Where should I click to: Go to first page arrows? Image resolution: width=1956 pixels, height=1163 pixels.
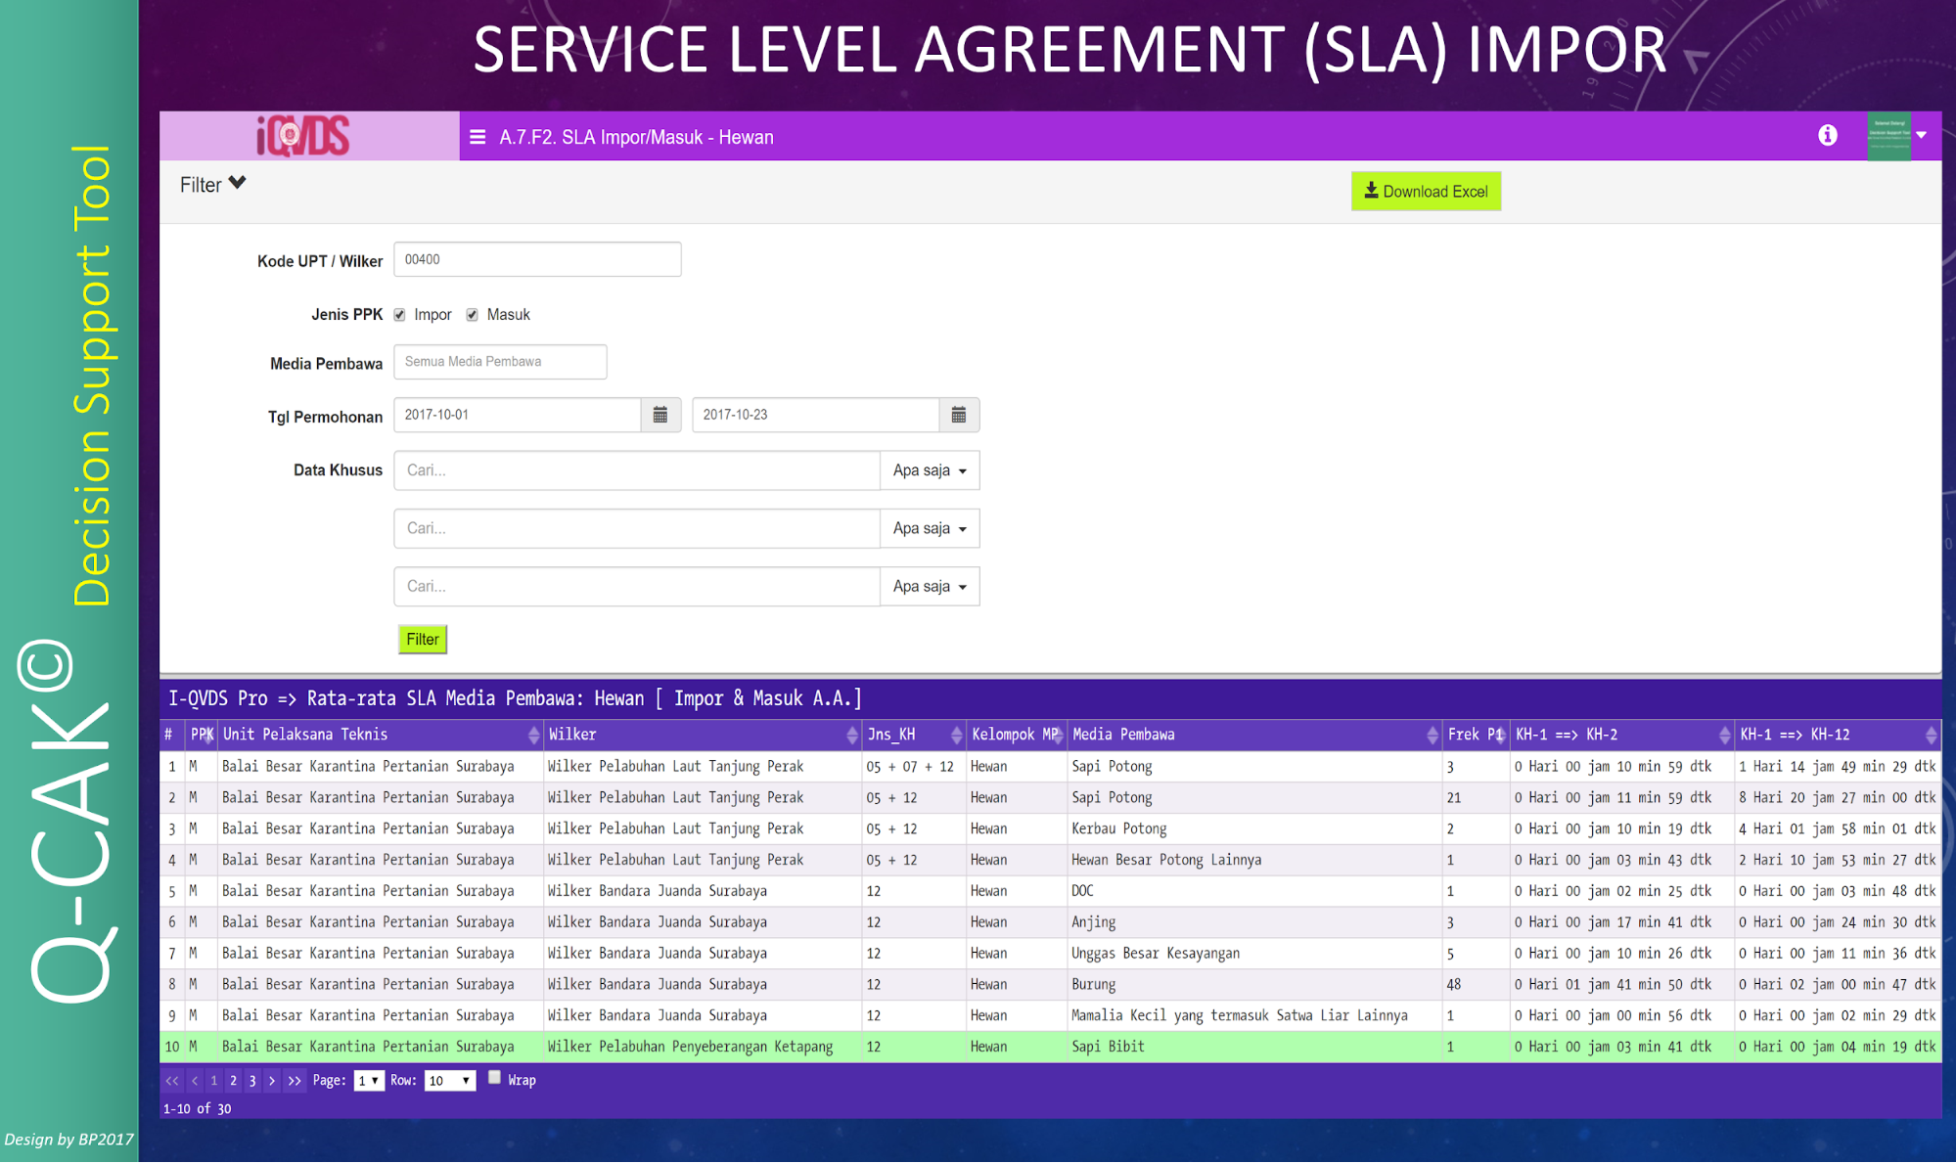tap(172, 1081)
